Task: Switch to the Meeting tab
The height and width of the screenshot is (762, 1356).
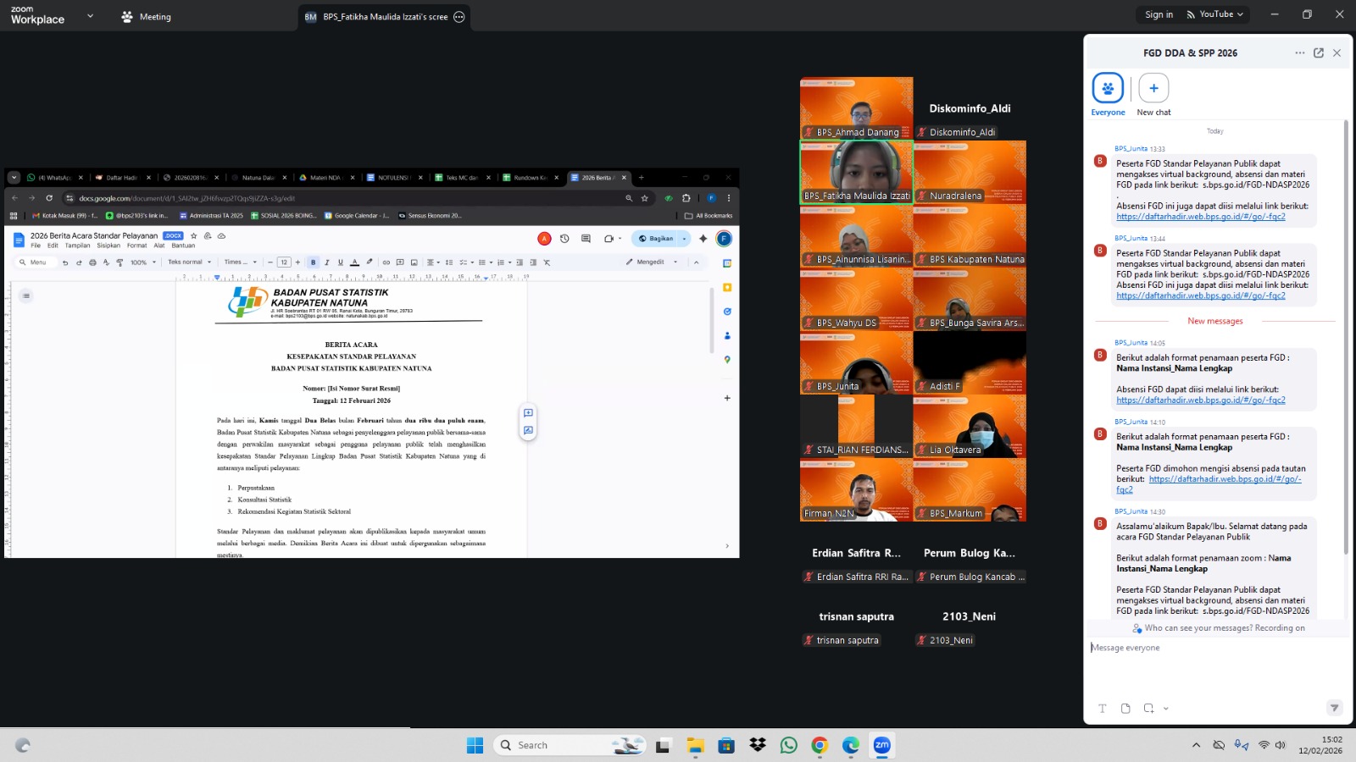Action: [x=147, y=17]
